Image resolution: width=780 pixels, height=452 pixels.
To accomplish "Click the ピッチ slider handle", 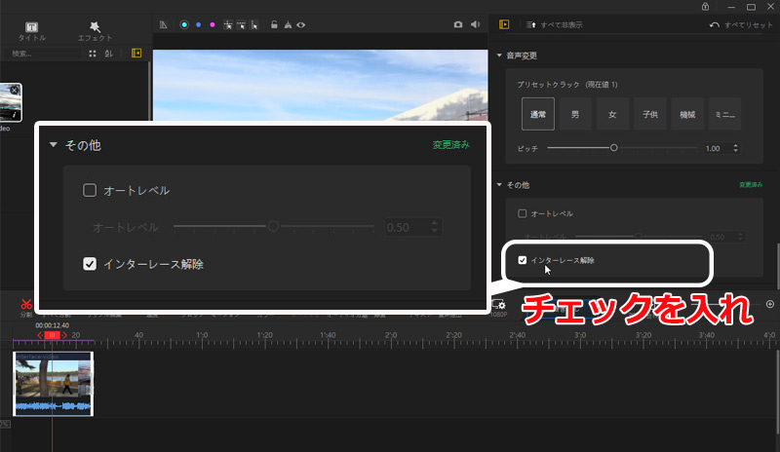I will [x=613, y=148].
